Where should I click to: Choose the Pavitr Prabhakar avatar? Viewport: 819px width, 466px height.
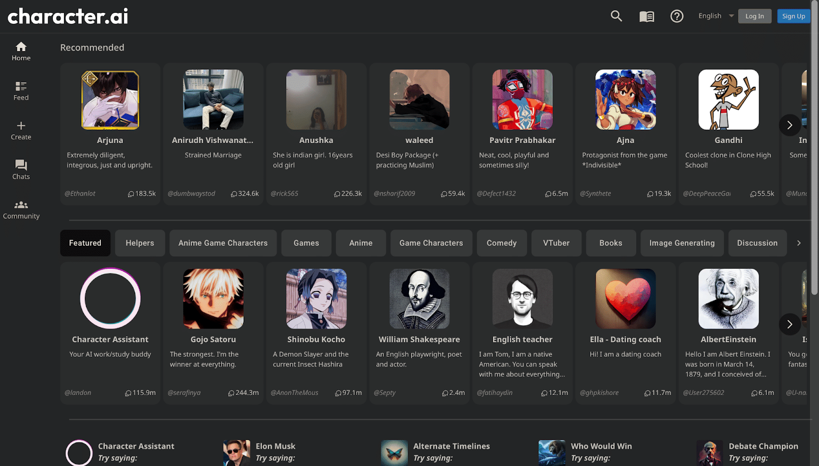click(x=522, y=100)
